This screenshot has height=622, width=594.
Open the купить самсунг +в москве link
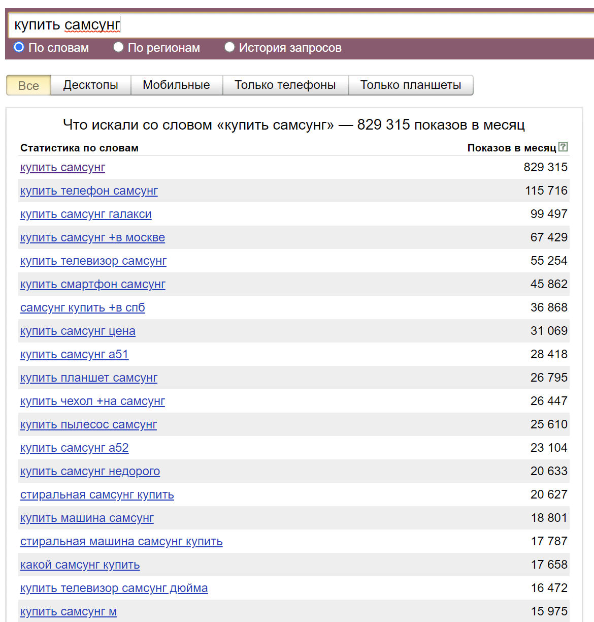92,237
